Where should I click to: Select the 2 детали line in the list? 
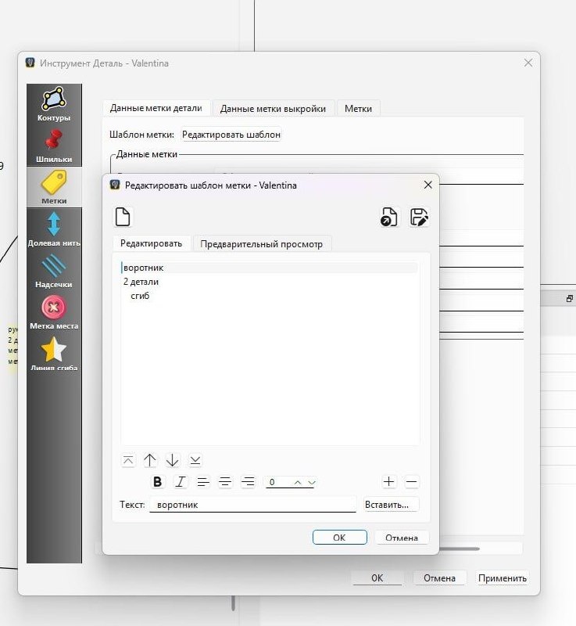point(270,282)
